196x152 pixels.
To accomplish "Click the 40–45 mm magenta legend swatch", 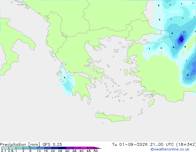I will coord(84,148).
